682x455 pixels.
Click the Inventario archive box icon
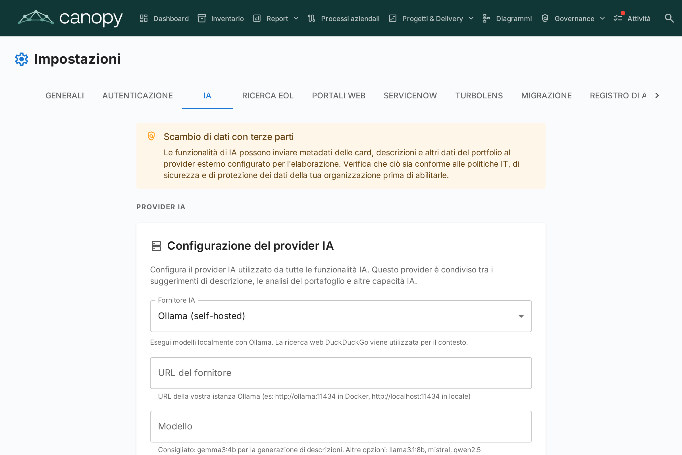pos(202,18)
